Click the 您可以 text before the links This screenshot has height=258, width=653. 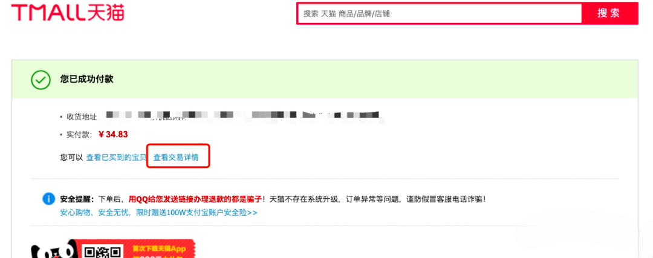[x=71, y=158]
